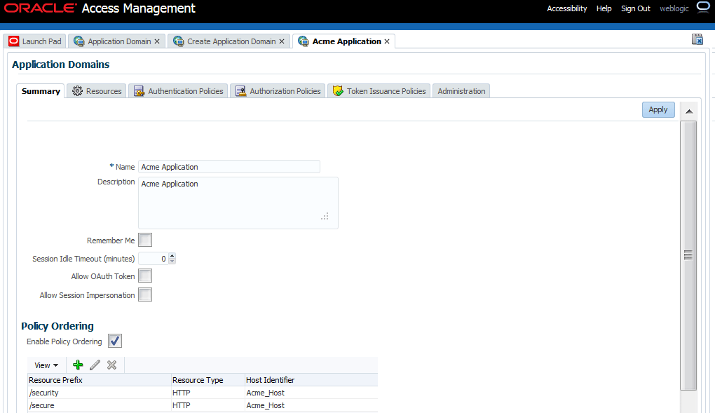
Task: Sort by the Resource Type column header
Action: pos(207,379)
